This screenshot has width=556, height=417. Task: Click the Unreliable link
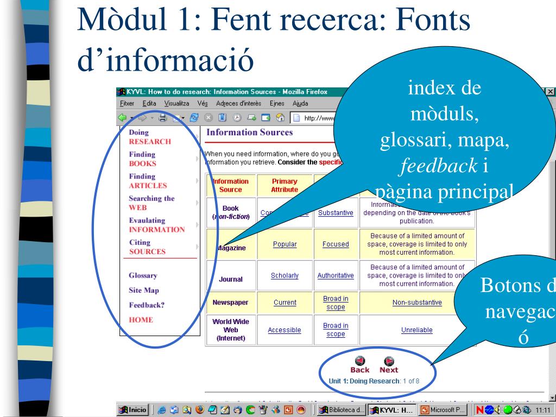[417, 330]
